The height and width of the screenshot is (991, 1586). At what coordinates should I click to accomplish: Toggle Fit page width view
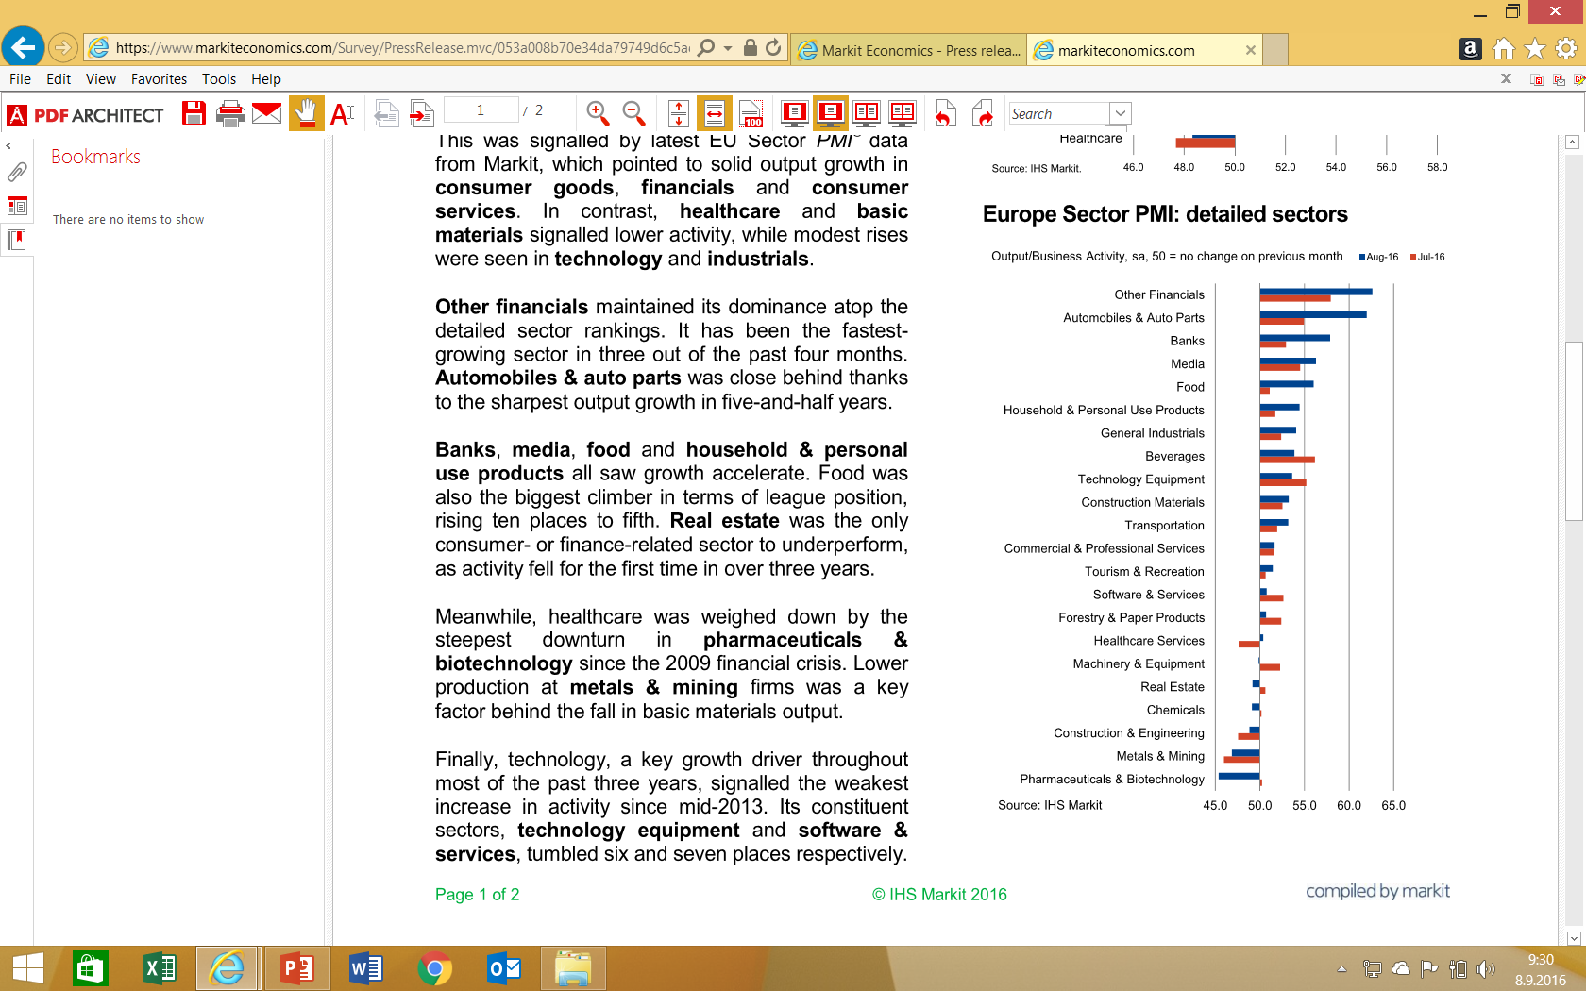pyautogui.click(x=715, y=113)
